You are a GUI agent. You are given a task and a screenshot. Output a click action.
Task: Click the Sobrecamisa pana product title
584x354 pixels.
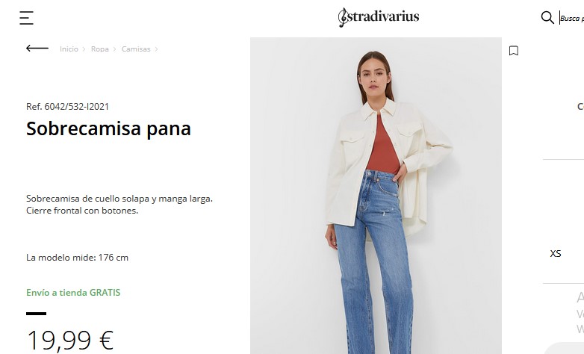108,129
